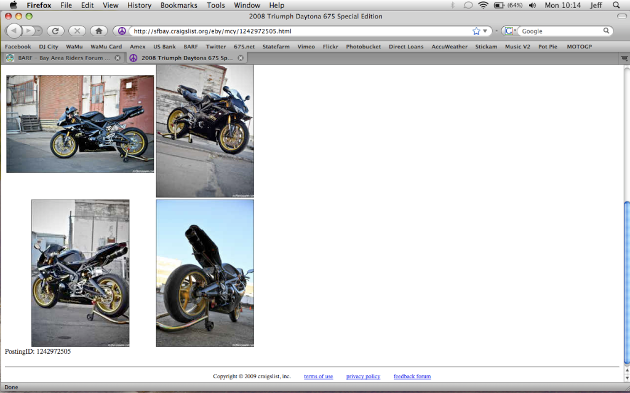630x393 pixels.
Task: Click the Wi-Fi icon in the menu bar
Action: (x=482, y=5)
